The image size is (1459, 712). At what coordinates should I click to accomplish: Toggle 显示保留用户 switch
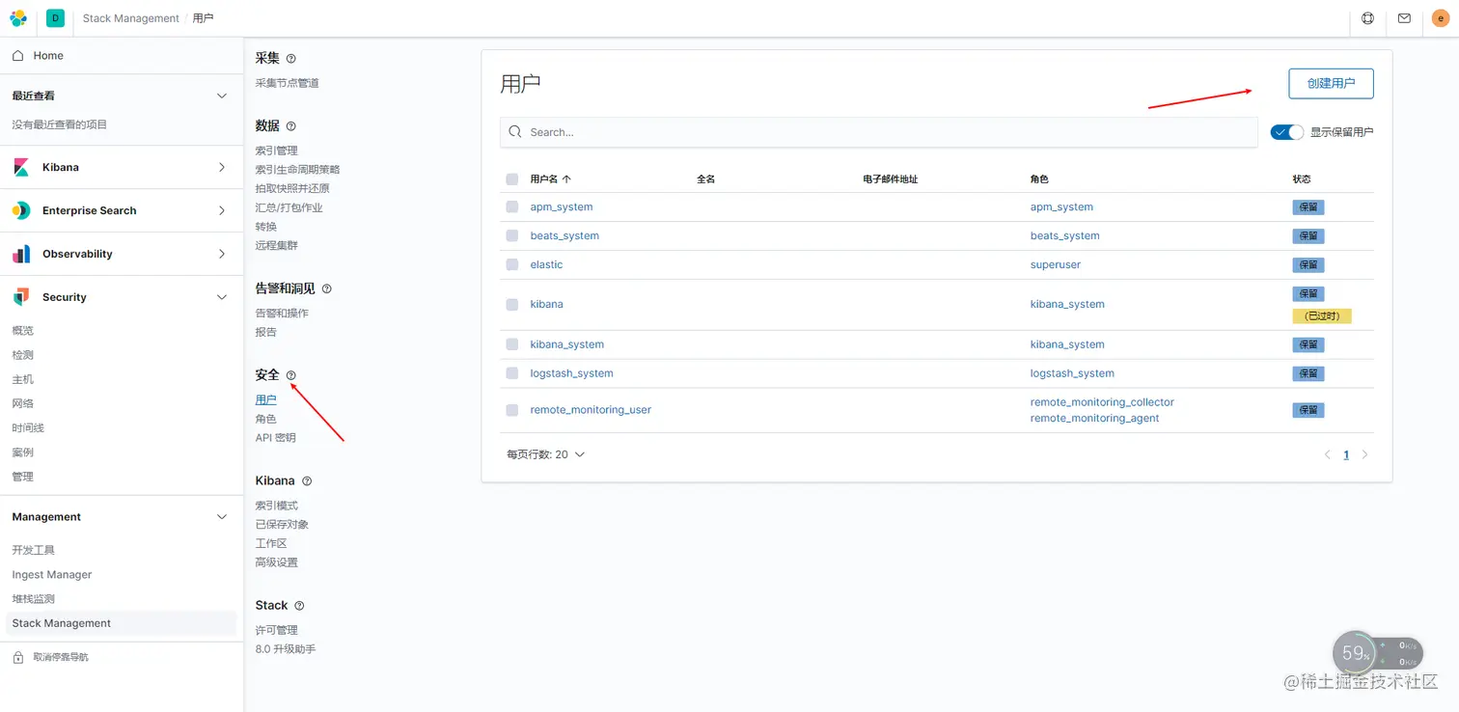tap(1287, 132)
